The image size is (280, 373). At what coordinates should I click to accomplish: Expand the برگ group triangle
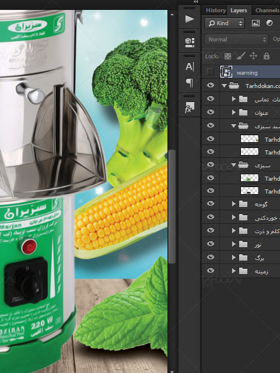coord(233,257)
